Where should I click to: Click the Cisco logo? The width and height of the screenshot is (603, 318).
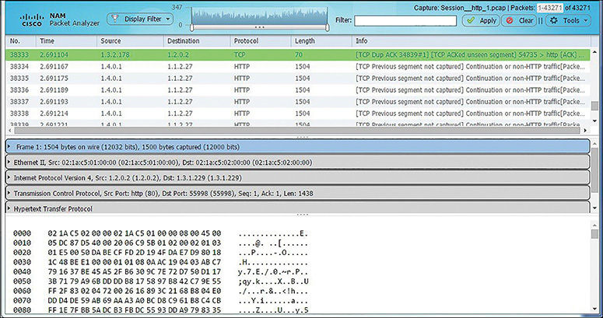point(33,20)
